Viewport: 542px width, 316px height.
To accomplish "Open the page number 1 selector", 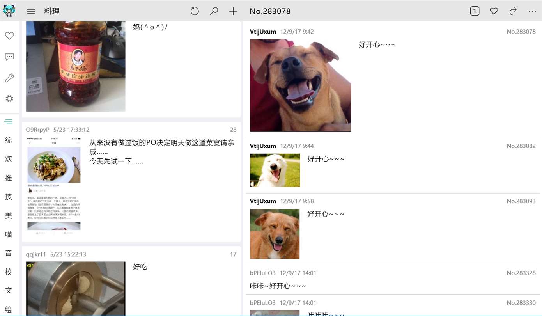I will click(x=475, y=11).
